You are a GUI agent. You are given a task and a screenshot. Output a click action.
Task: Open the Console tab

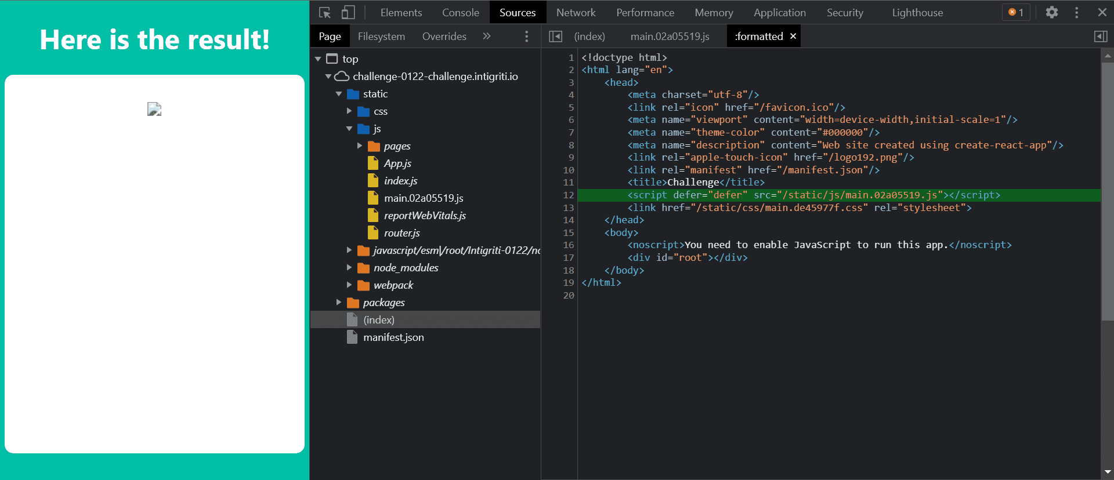[460, 12]
